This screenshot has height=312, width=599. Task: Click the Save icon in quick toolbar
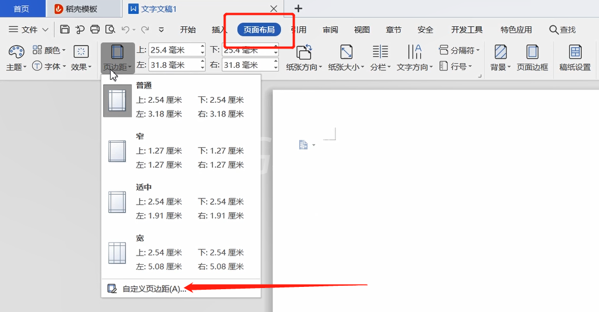(x=65, y=29)
